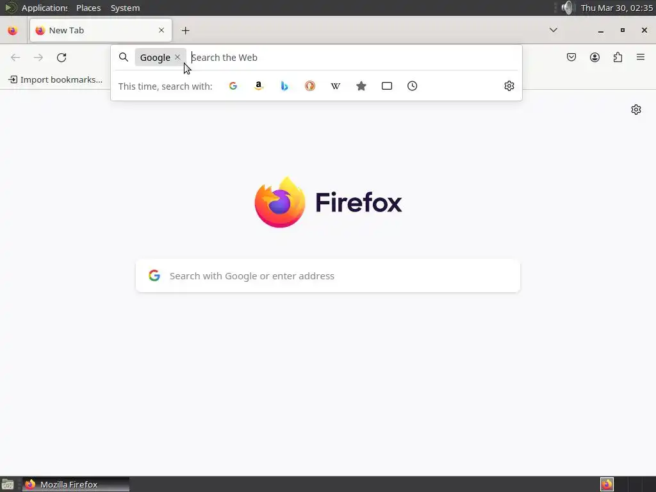Search open tabs using the tab icon

click(387, 86)
